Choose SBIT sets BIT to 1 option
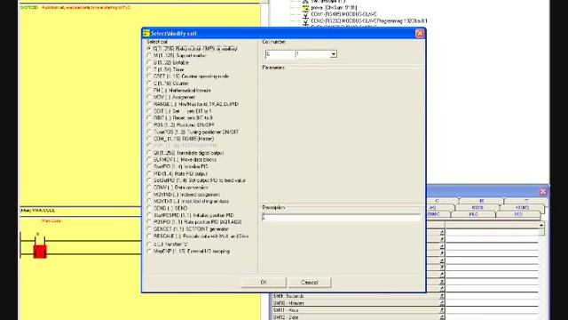 click(149, 111)
